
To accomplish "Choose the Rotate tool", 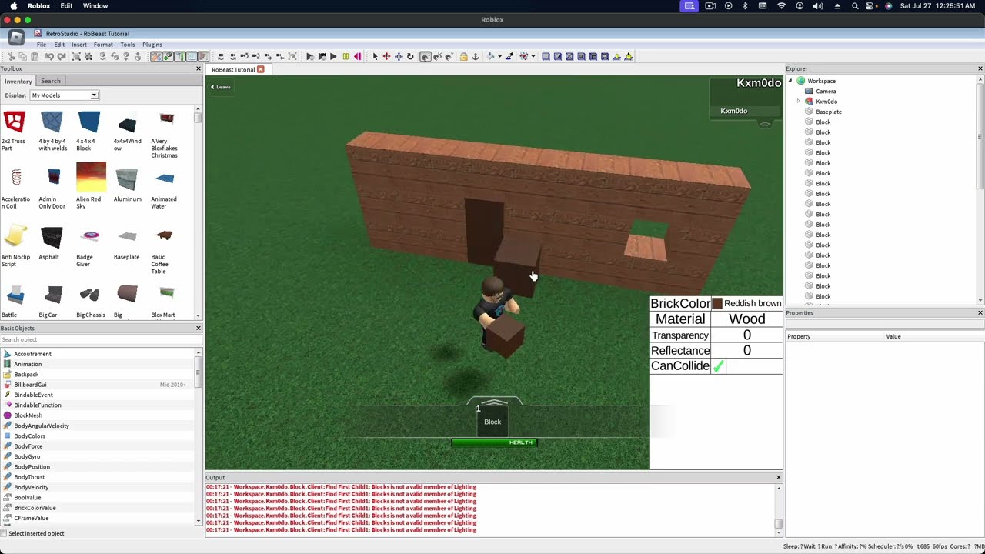I will [x=410, y=56].
